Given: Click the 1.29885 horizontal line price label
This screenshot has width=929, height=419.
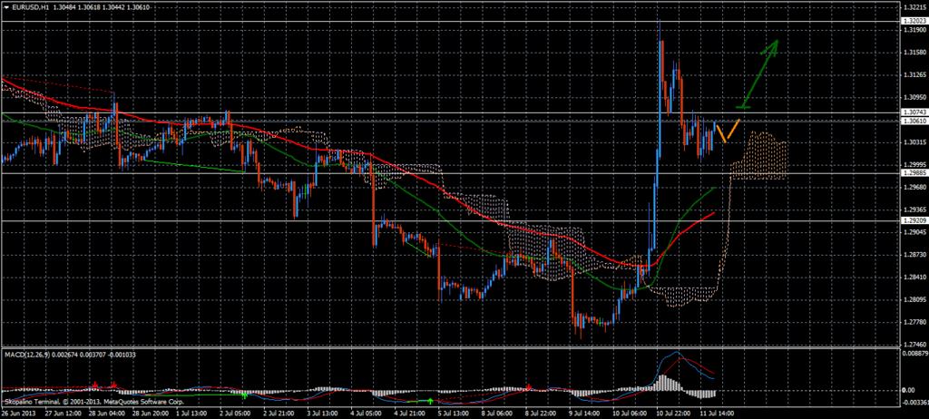Looking at the screenshot, I should (913, 173).
